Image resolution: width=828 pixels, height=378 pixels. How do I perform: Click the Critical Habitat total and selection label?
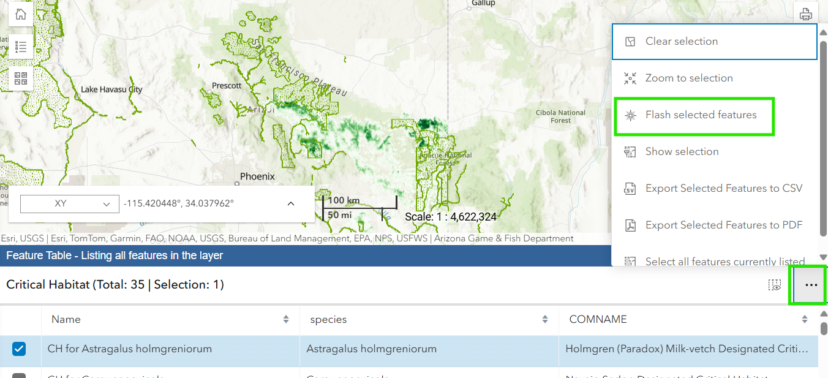pyautogui.click(x=115, y=285)
